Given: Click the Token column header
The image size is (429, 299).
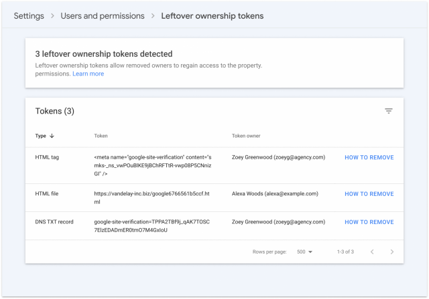Looking at the screenshot, I should [x=101, y=136].
